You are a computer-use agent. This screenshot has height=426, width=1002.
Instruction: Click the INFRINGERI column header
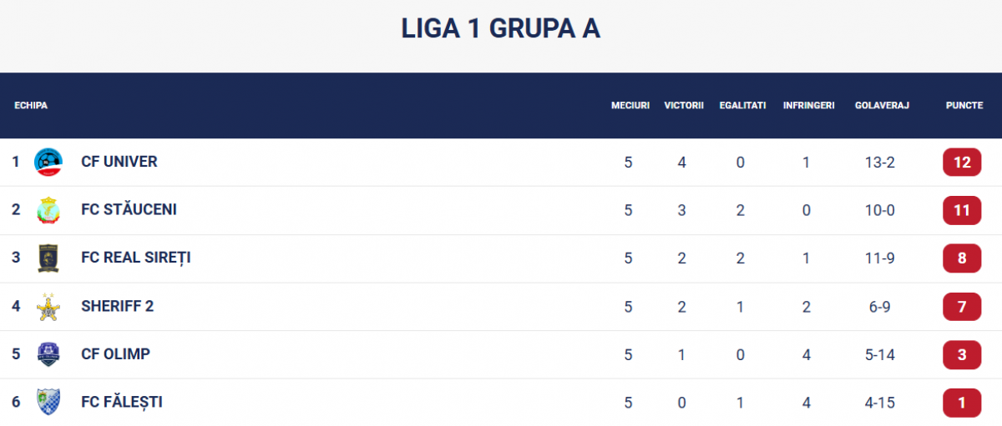click(x=809, y=106)
